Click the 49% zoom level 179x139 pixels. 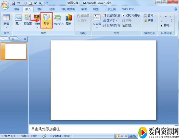click(133, 136)
